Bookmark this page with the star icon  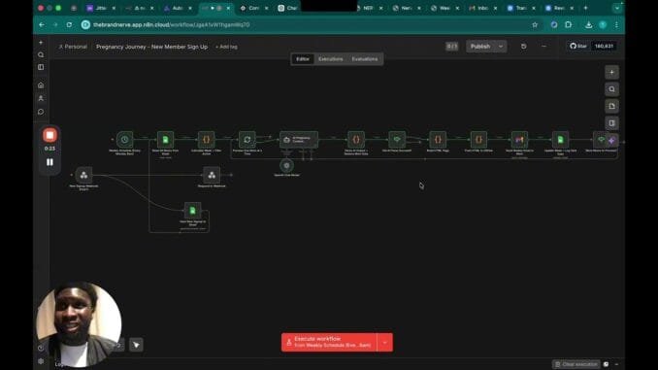coord(535,25)
